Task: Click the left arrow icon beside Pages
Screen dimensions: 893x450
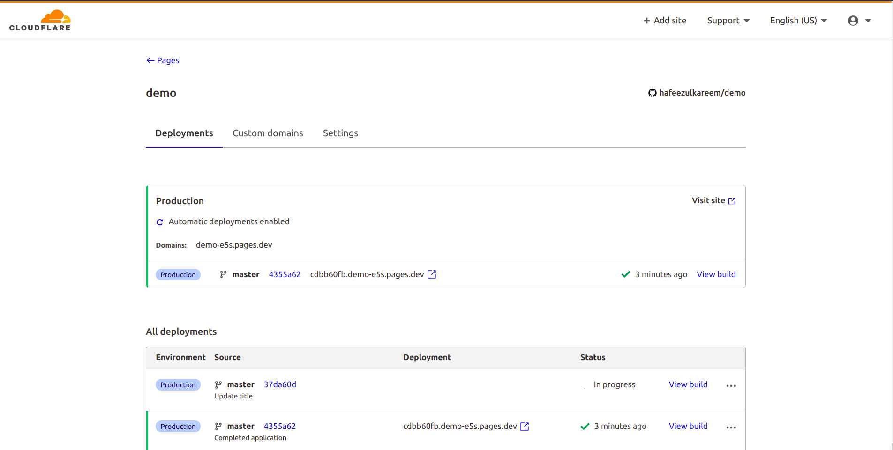Action: point(150,60)
